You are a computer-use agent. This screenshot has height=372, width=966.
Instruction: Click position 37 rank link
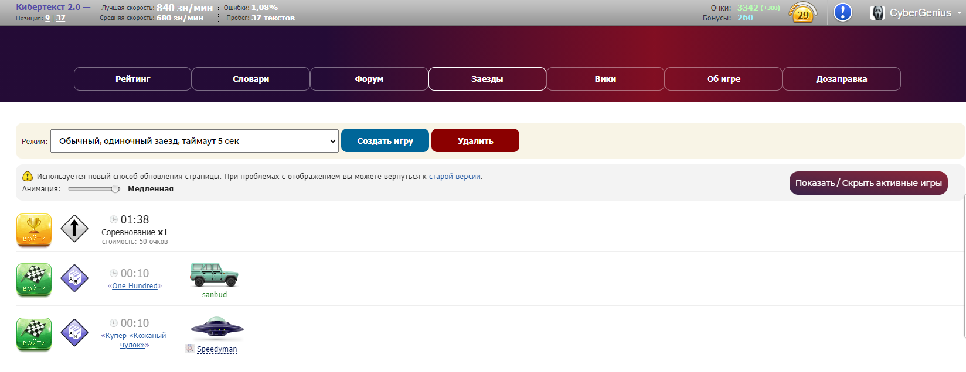point(61,18)
